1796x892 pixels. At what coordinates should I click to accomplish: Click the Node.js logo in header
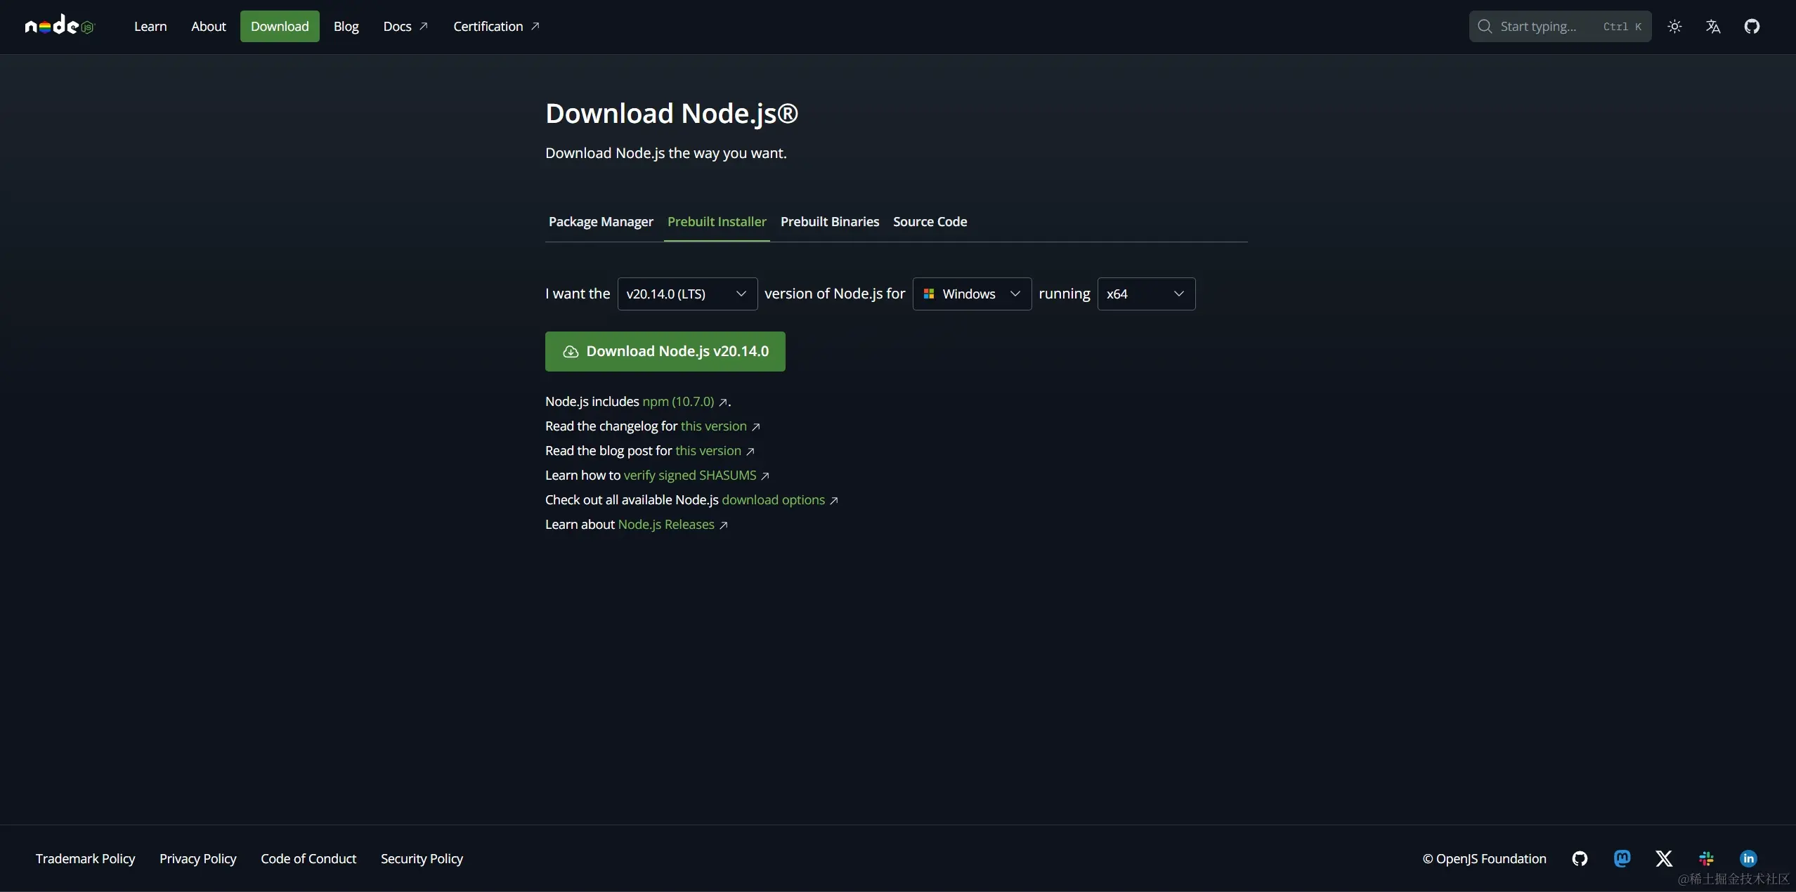click(x=59, y=26)
